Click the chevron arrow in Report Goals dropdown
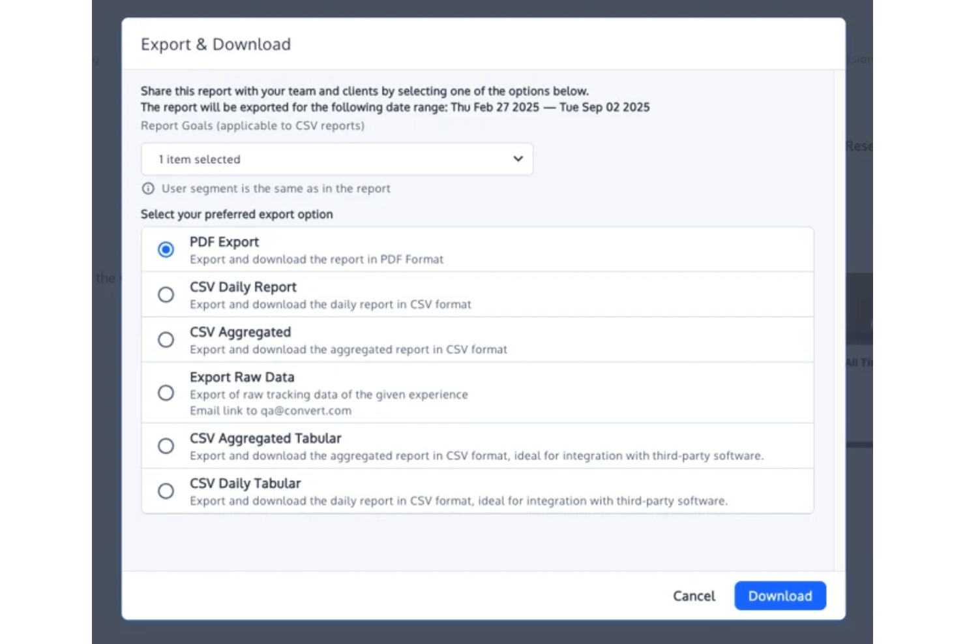The width and height of the screenshot is (965, 644). tap(518, 159)
